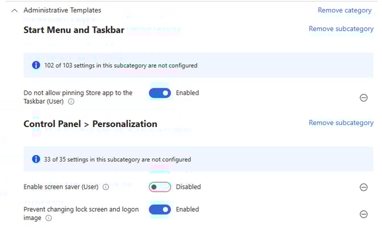The height and width of the screenshot is (228, 382).
Task: Open info tooltip for Enable screen saver
Action: coord(105,187)
